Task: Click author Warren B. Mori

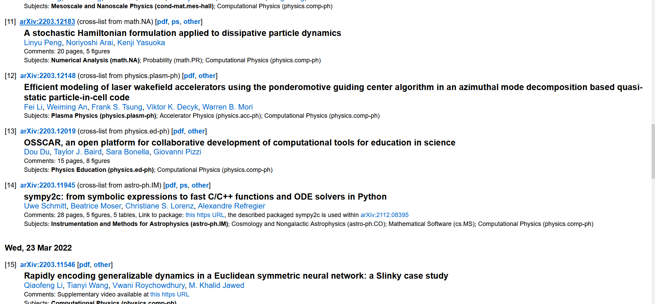Action: (x=227, y=107)
